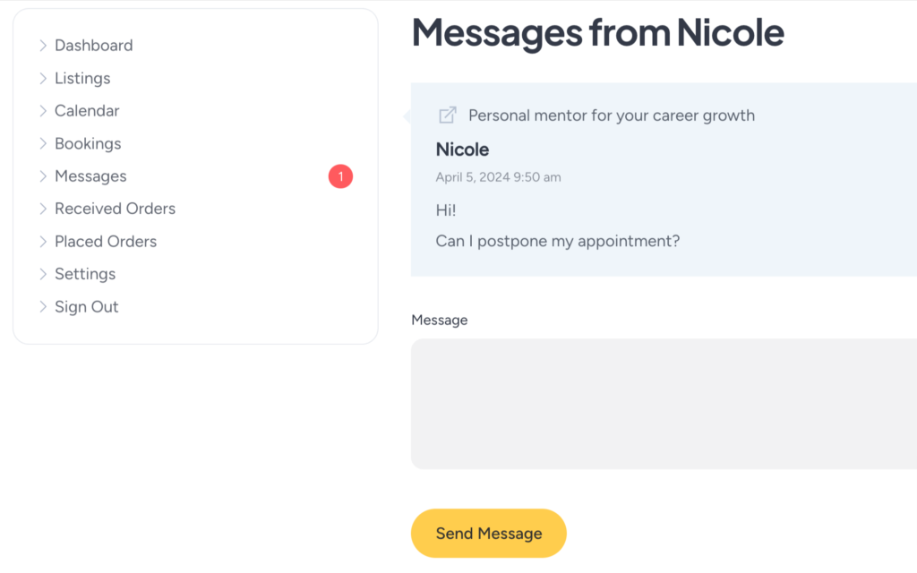Click the Sign Out option

pos(86,306)
